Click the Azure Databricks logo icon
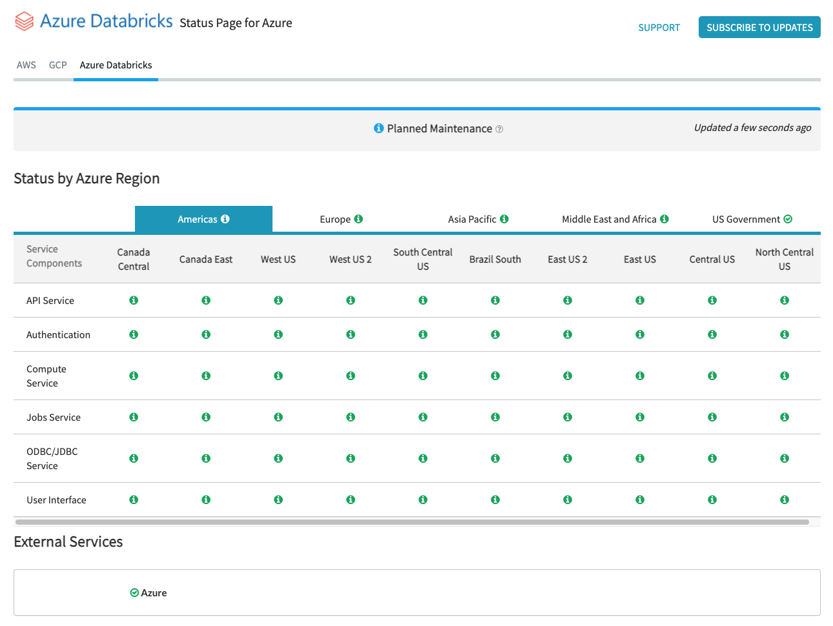833x626 pixels. (x=25, y=21)
